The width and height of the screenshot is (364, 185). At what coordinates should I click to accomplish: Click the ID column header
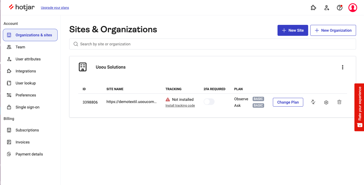click(x=84, y=89)
